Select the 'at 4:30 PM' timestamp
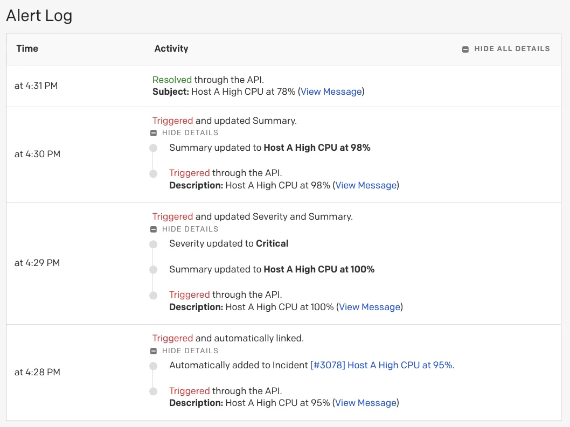Viewport: 570px width, 427px height. click(x=37, y=154)
